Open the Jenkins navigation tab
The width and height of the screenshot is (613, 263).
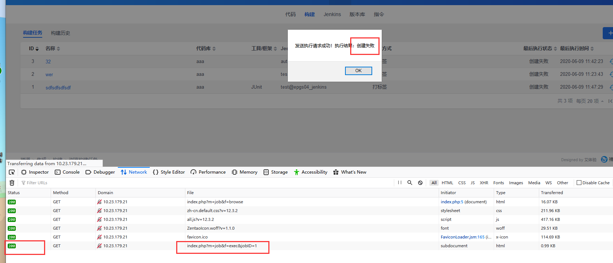(x=332, y=14)
